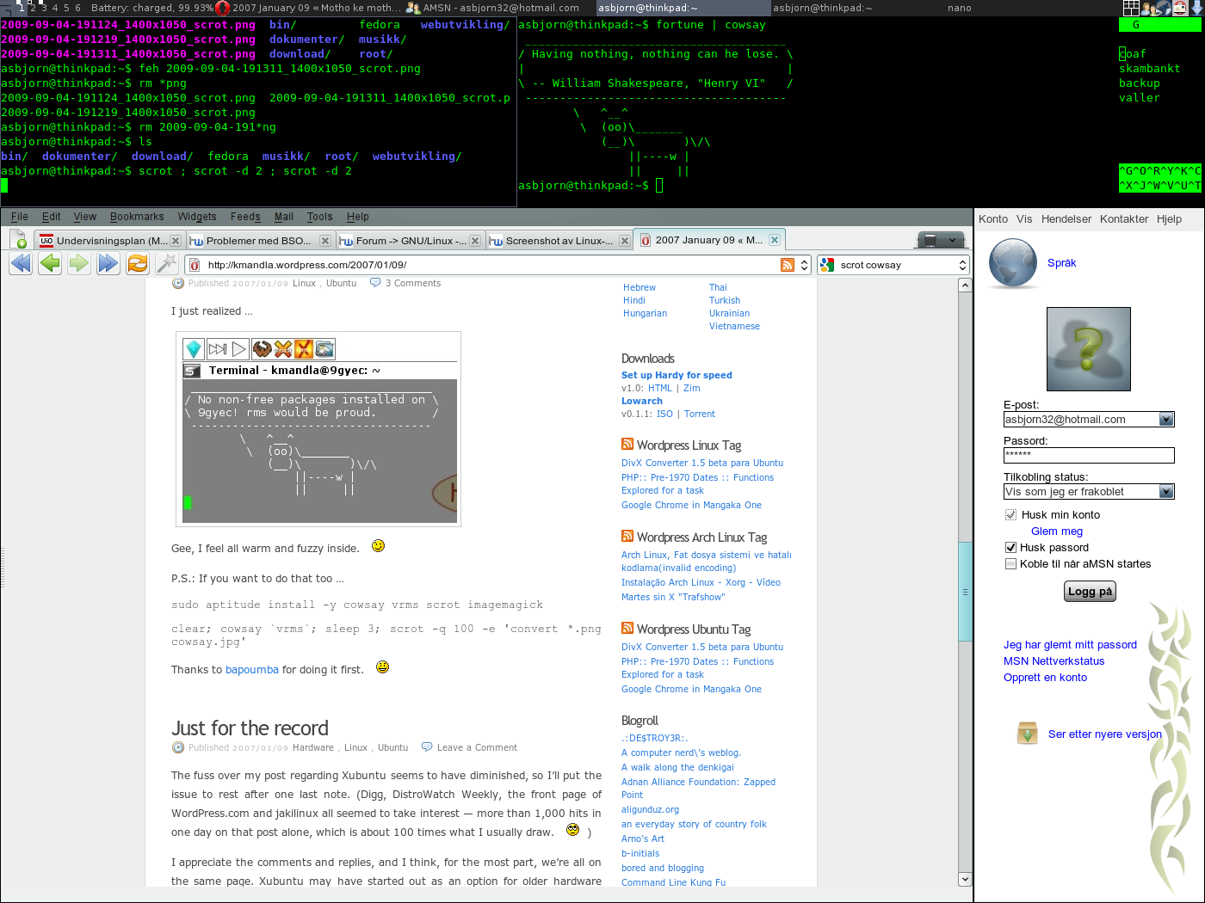Toggle the Husk min konto checkbox
The width and height of the screenshot is (1205, 903).
pyautogui.click(x=1011, y=514)
